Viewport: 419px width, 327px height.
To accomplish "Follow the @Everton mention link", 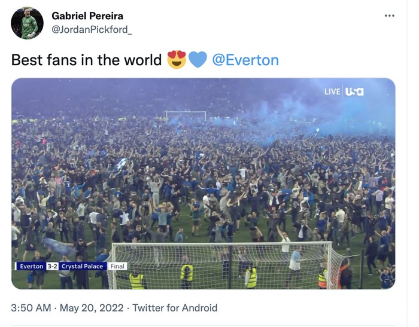I will [245, 60].
